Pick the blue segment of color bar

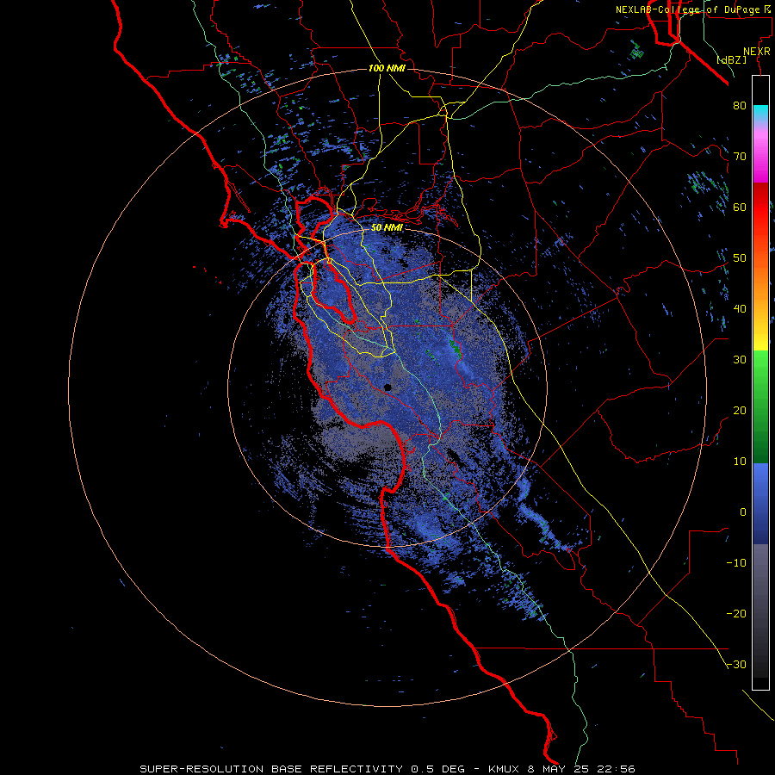click(760, 503)
